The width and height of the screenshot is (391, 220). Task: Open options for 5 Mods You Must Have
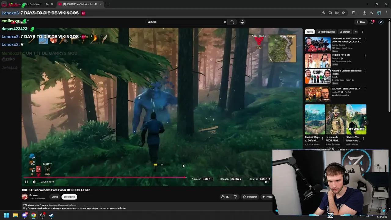[364, 138]
